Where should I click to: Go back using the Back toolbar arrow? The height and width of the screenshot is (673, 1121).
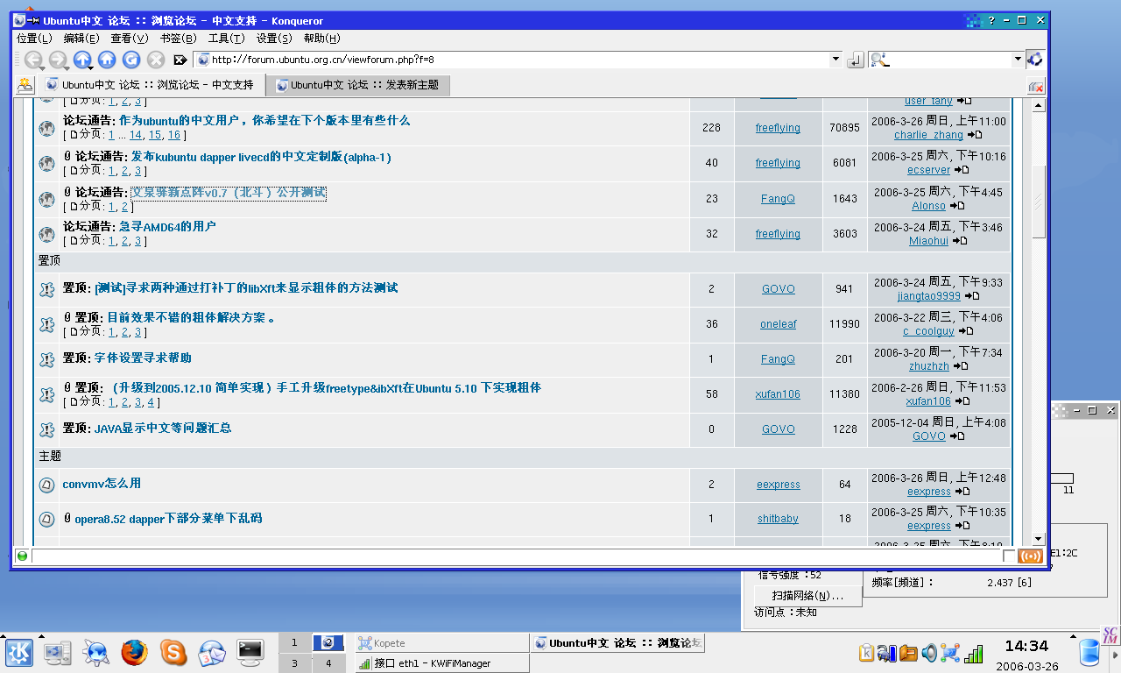[33, 60]
